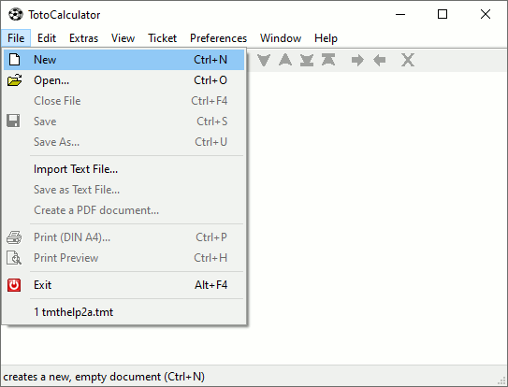
Task: Select New from the File menu
Action: [x=123, y=60]
